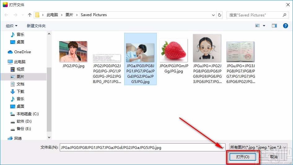Select the document image JPG2JPG0JPG2J file
Viewport: 293px width, 165px height.
pos(107,68)
